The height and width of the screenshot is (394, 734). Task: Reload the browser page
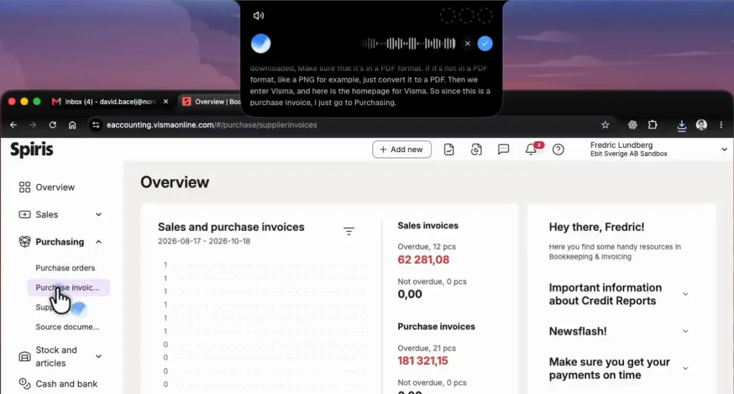coord(53,125)
